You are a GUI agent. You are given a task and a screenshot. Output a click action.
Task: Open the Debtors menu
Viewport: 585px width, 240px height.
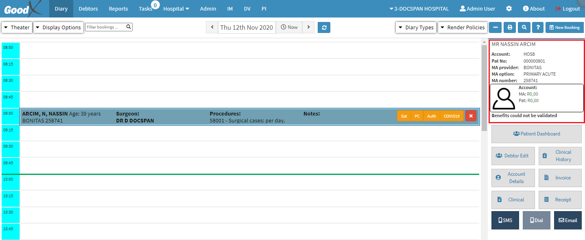88,9
